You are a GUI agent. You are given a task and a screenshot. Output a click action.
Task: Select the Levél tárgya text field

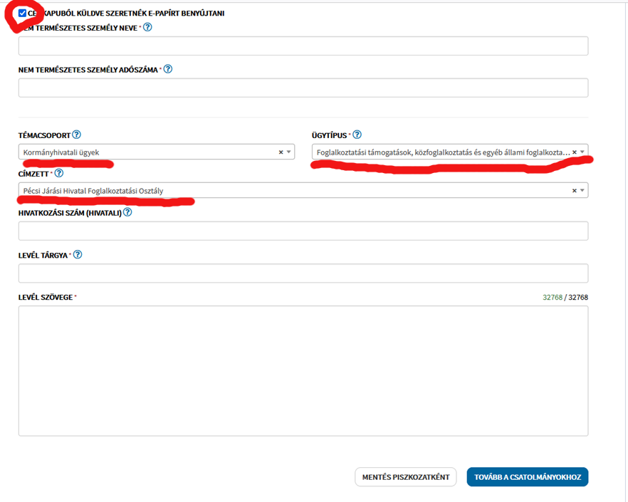303,273
